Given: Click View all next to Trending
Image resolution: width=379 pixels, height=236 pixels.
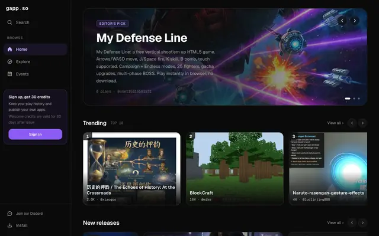Looking at the screenshot, I should [x=335, y=123].
